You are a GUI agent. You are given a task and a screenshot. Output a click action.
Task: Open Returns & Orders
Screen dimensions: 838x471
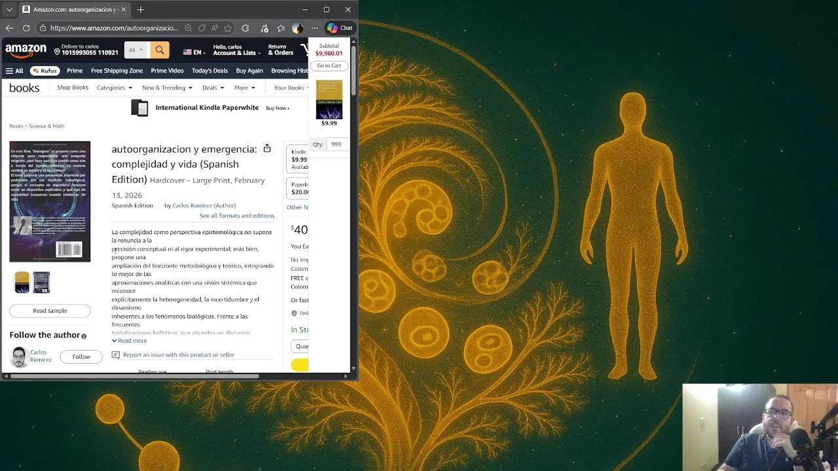(x=280, y=50)
